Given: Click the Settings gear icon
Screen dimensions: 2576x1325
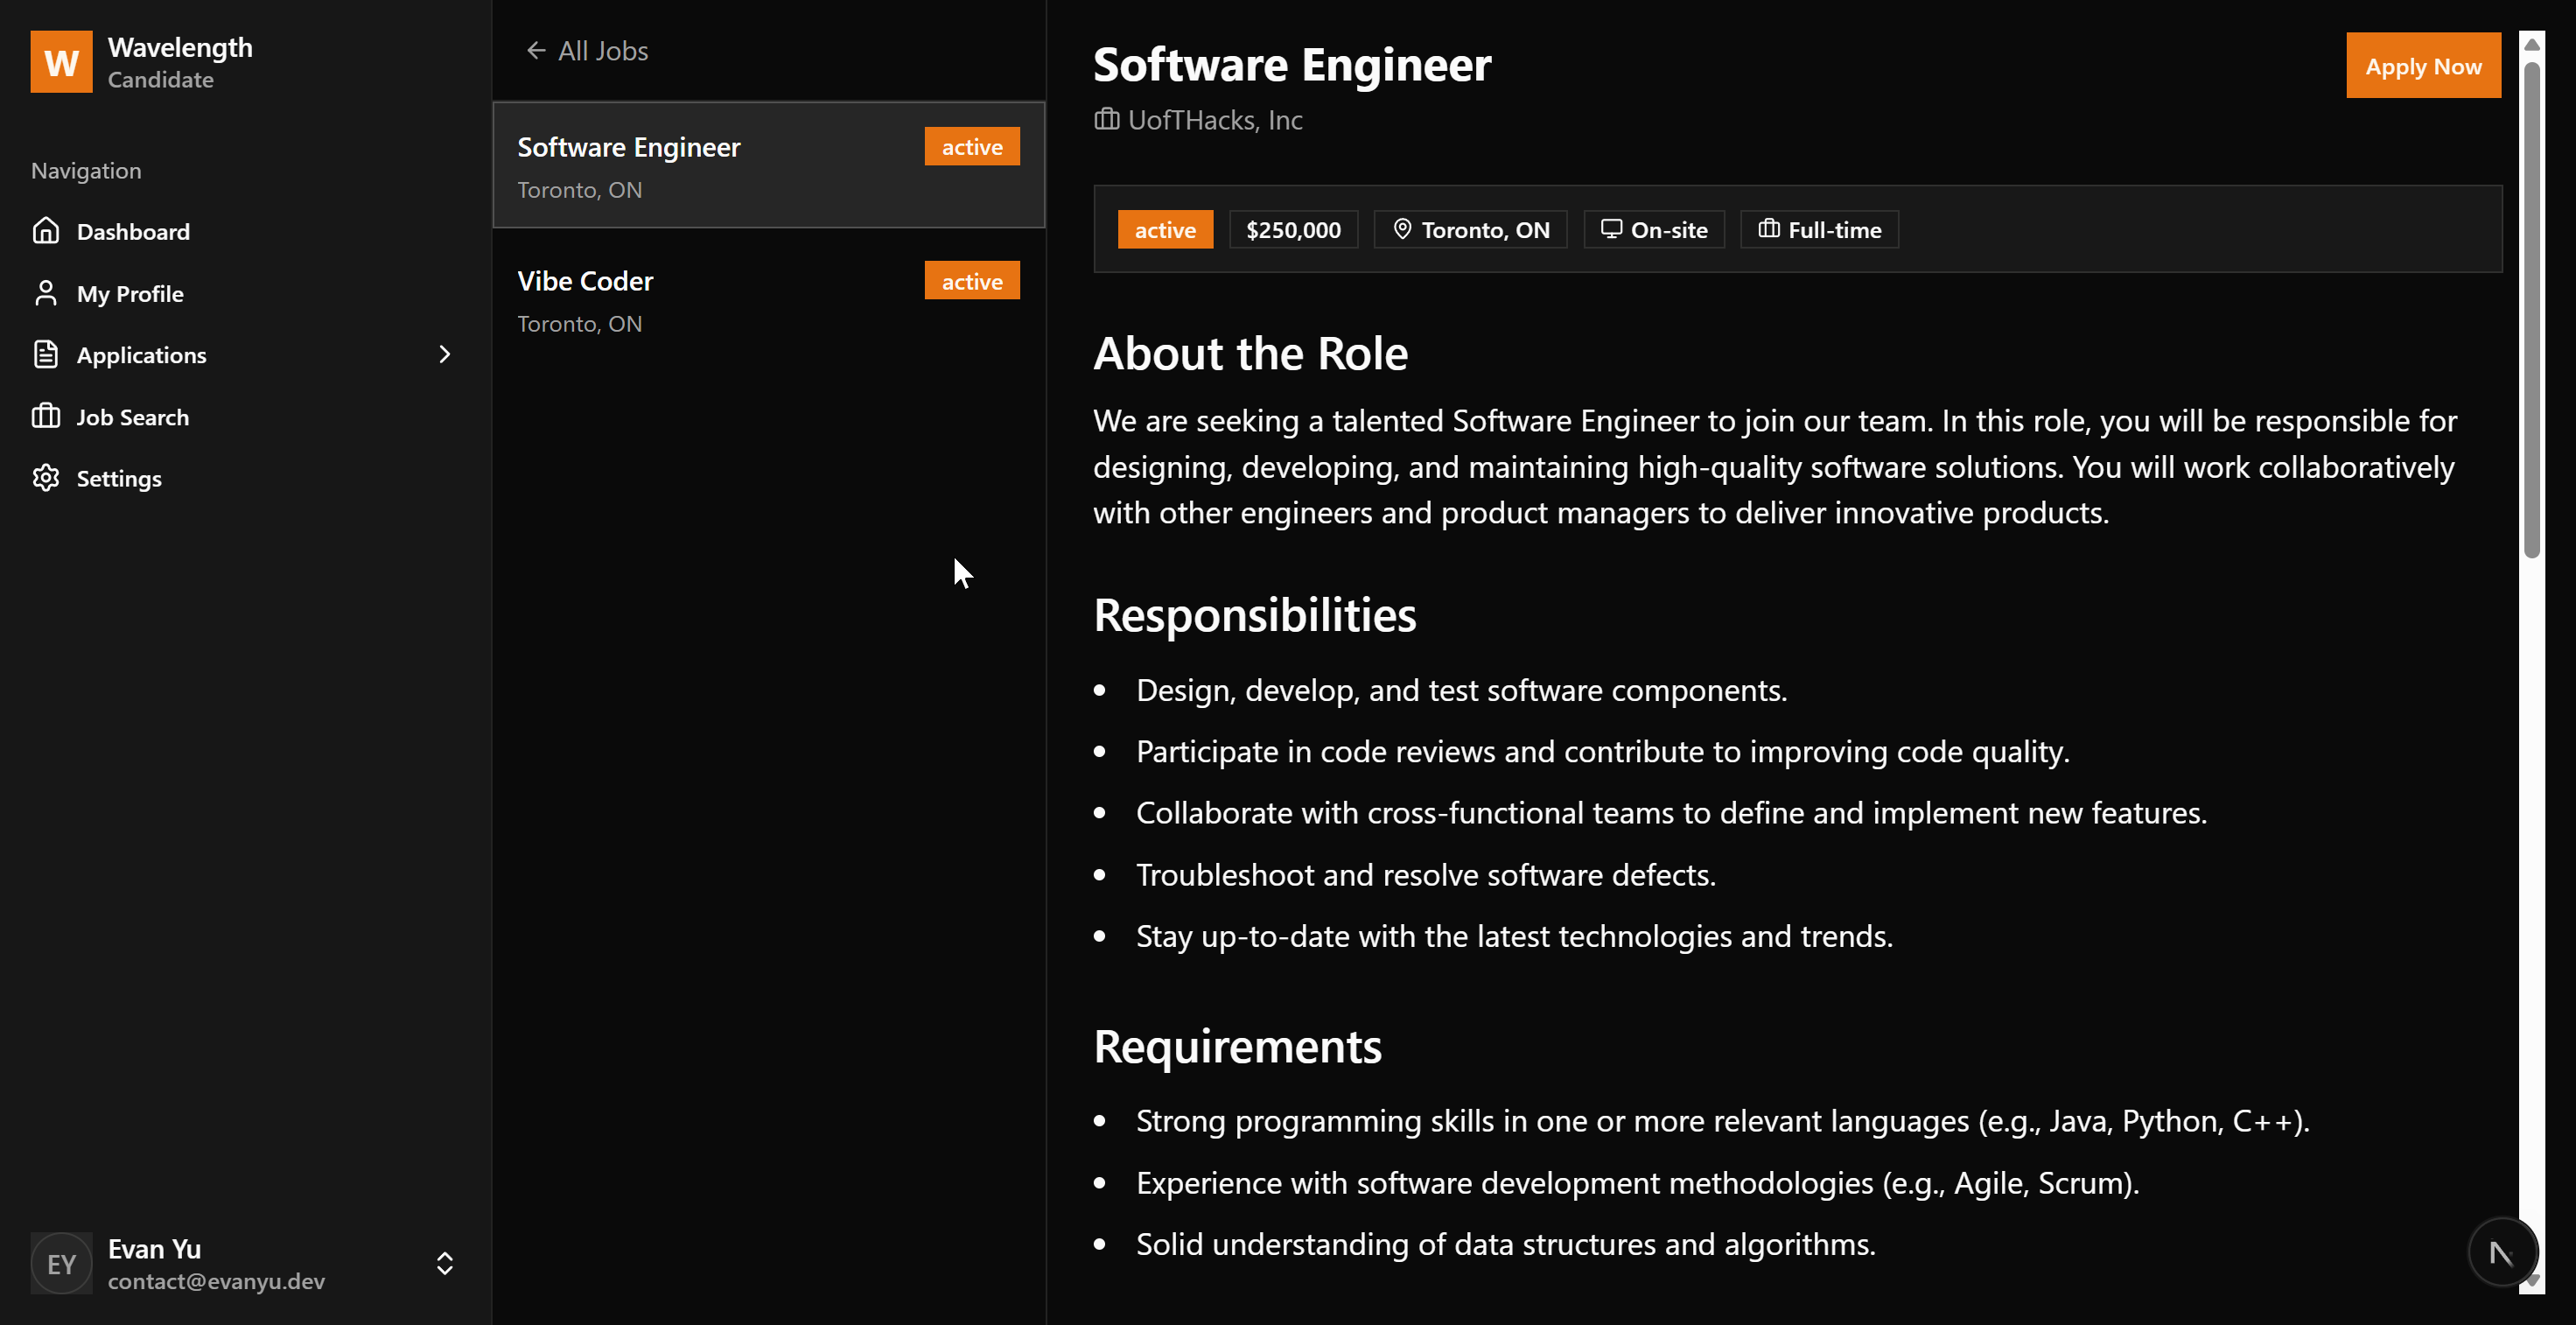Looking at the screenshot, I should (x=46, y=478).
